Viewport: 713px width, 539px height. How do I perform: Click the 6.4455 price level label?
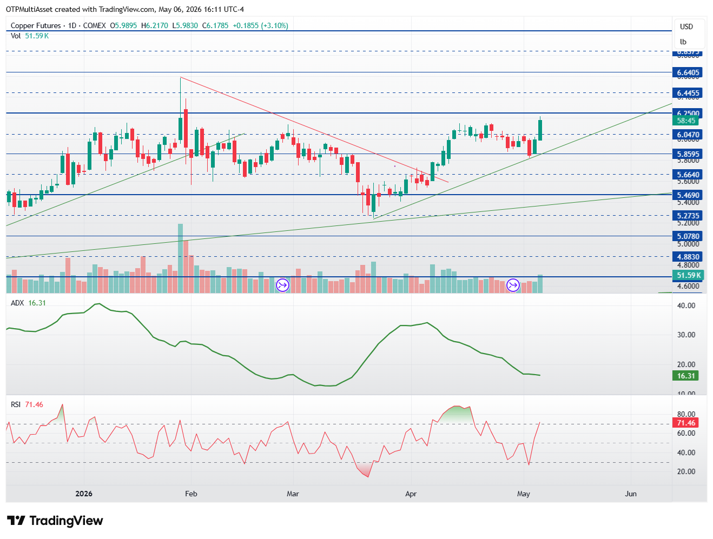click(688, 93)
